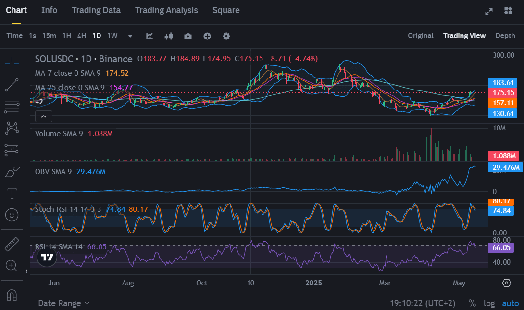The width and height of the screenshot is (524, 310).
Task: Open chart settings gear icon
Action: [226, 36]
